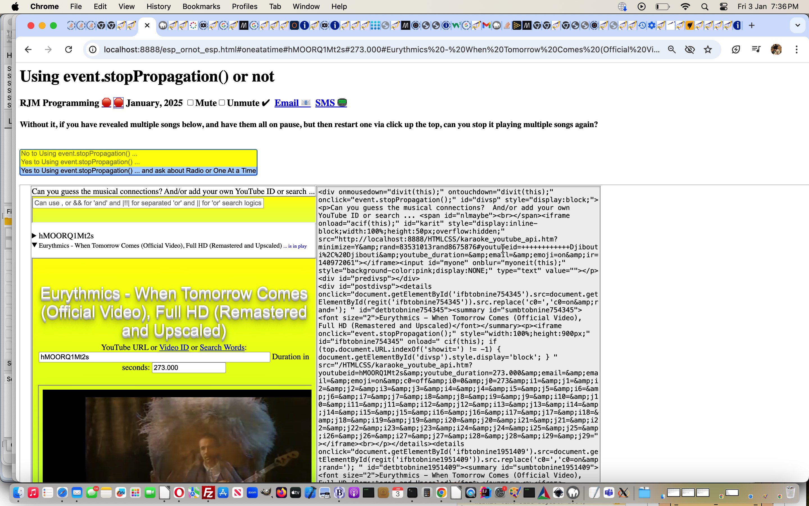
Task: Open the zoom magnifier in address bar
Action: 672,49
